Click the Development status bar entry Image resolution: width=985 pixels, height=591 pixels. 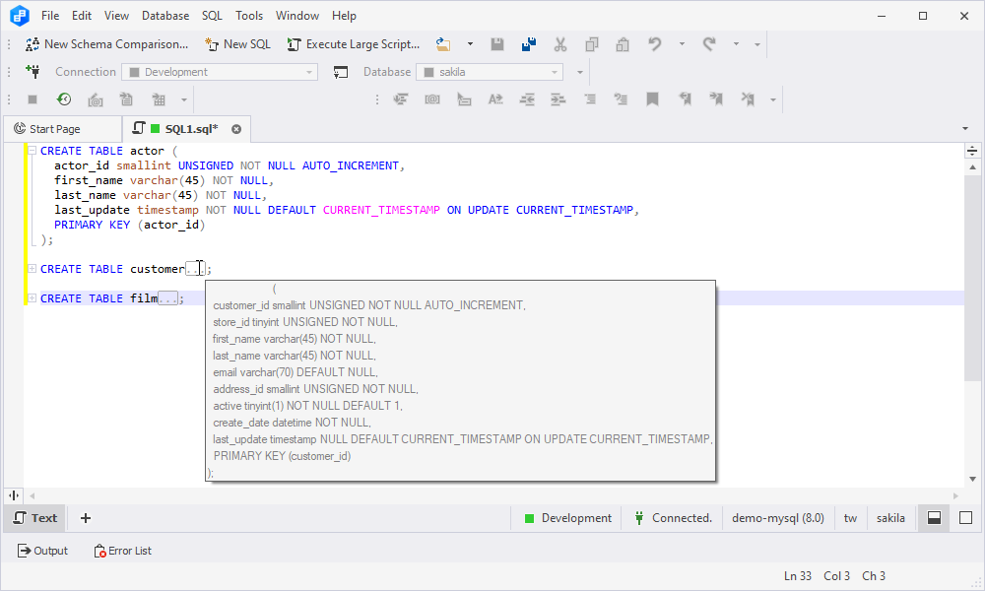(568, 518)
